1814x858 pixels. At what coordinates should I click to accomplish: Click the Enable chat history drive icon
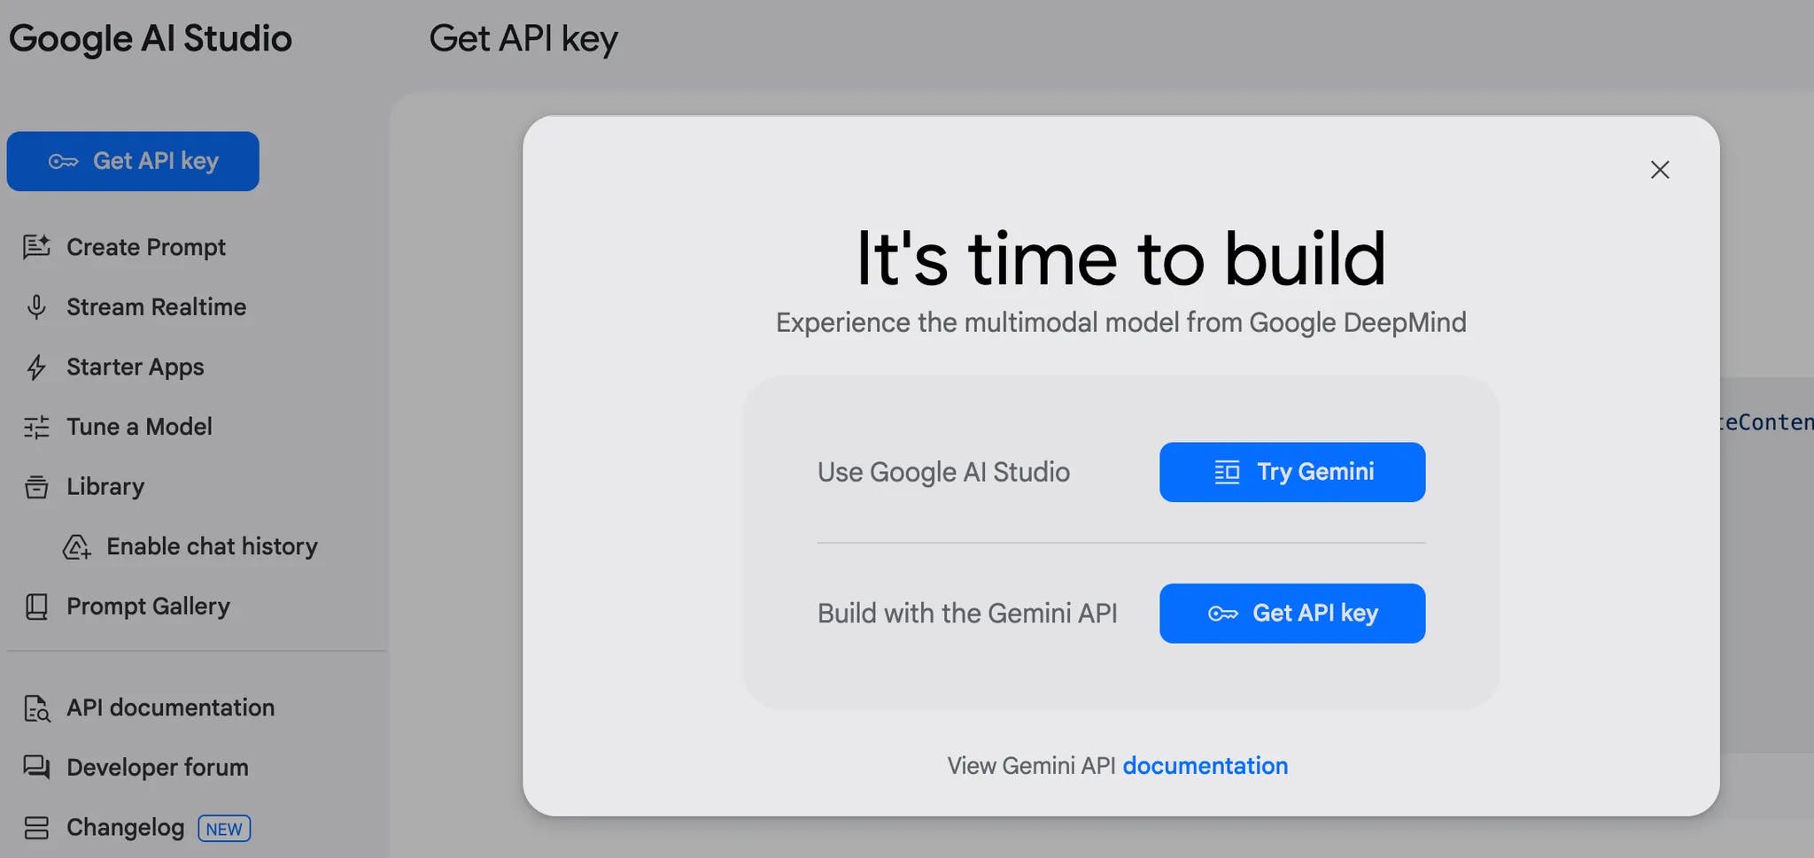(x=77, y=547)
